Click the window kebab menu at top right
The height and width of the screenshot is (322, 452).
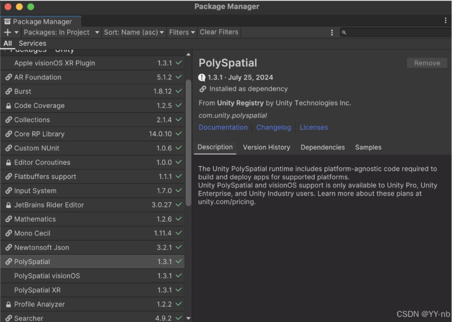pyautogui.click(x=445, y=20)
